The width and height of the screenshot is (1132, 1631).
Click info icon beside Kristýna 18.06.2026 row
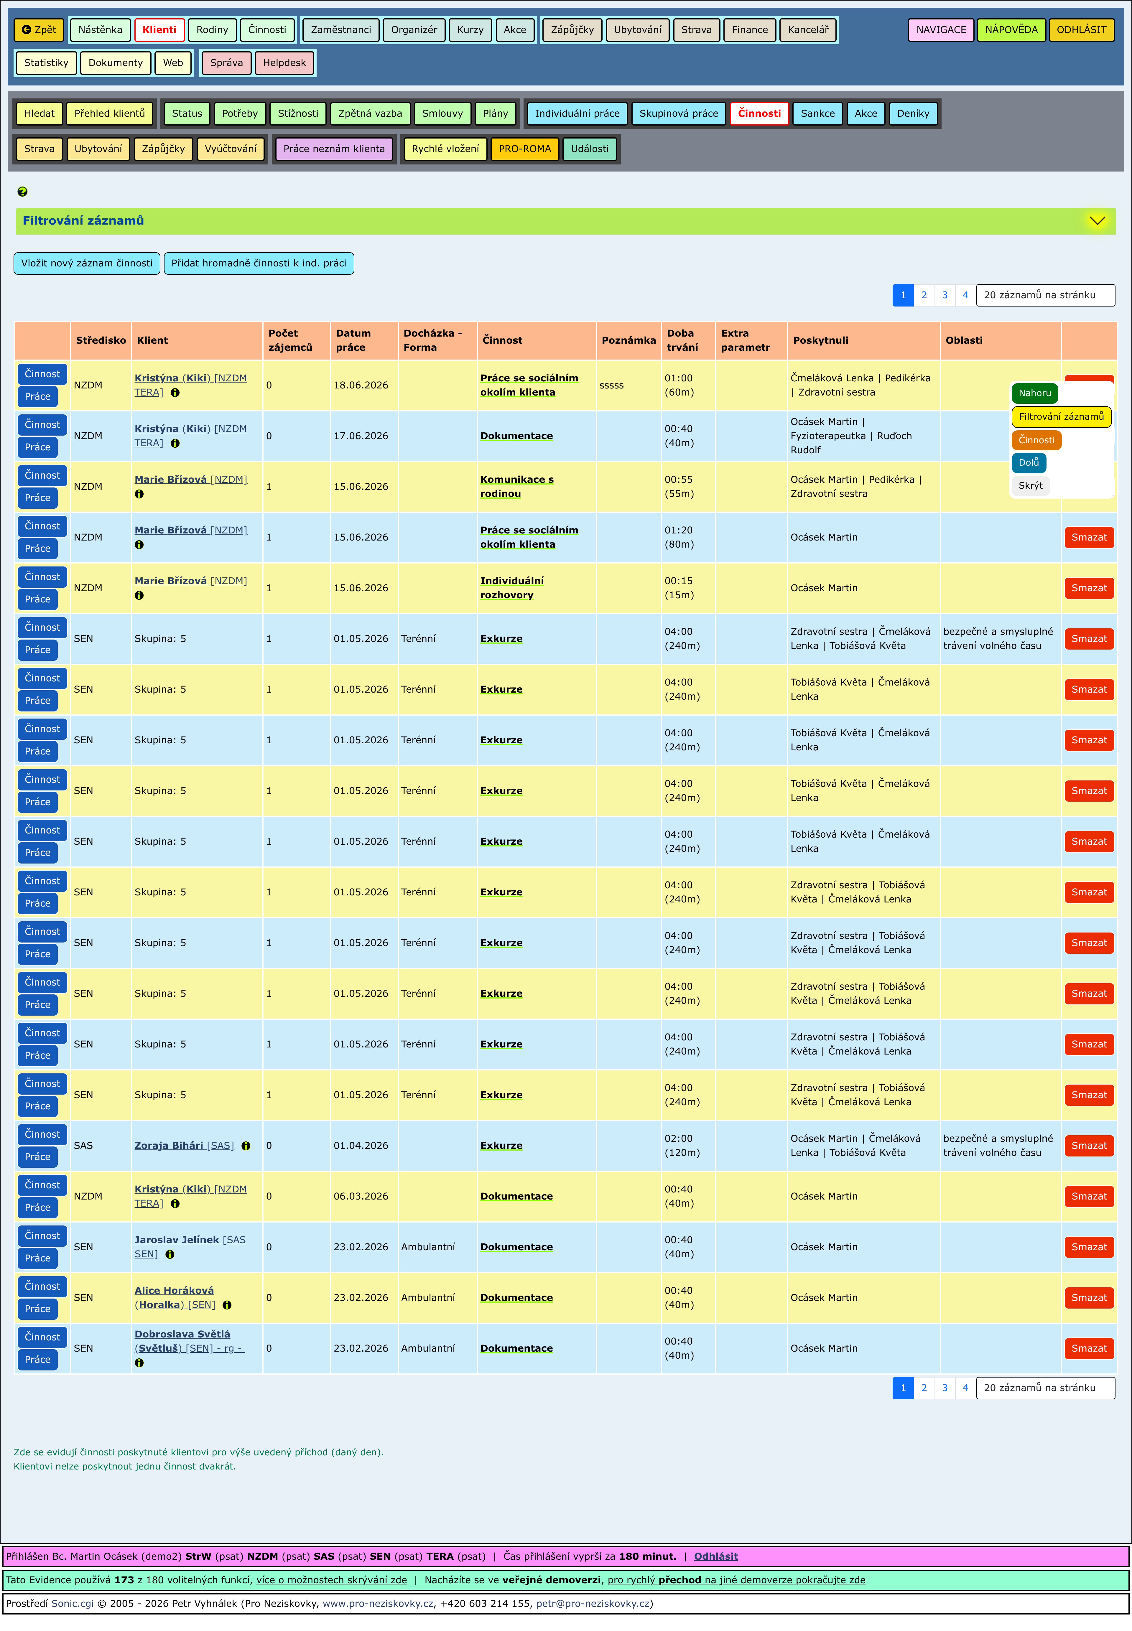(x=175, y=393)
